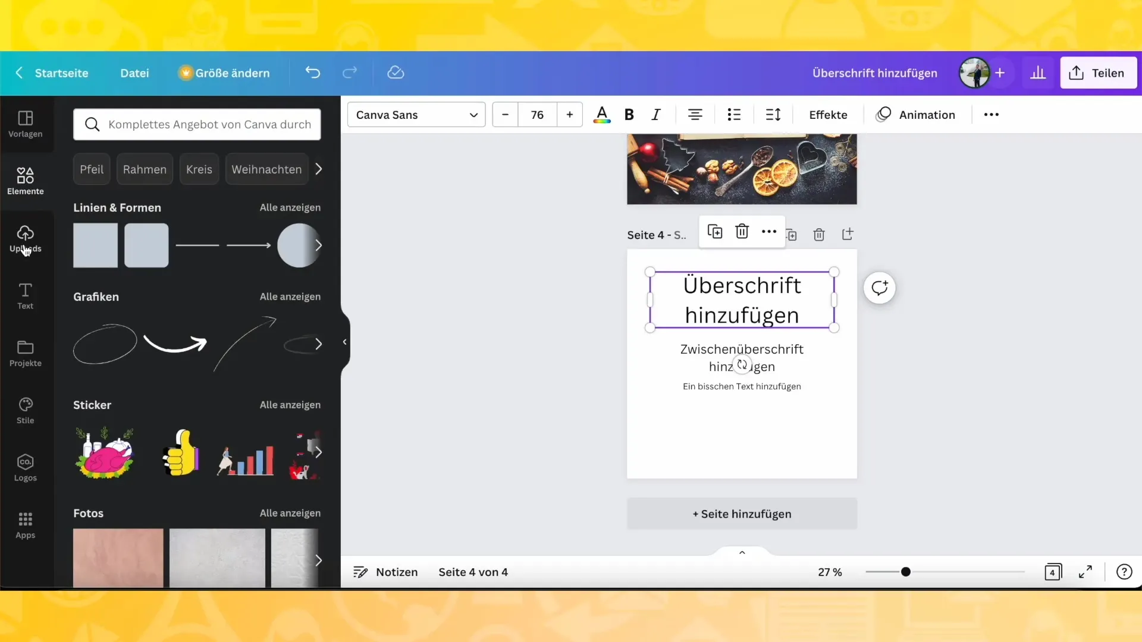
Task: Click the Effekte button in toolbar
Action: point(829,115)
